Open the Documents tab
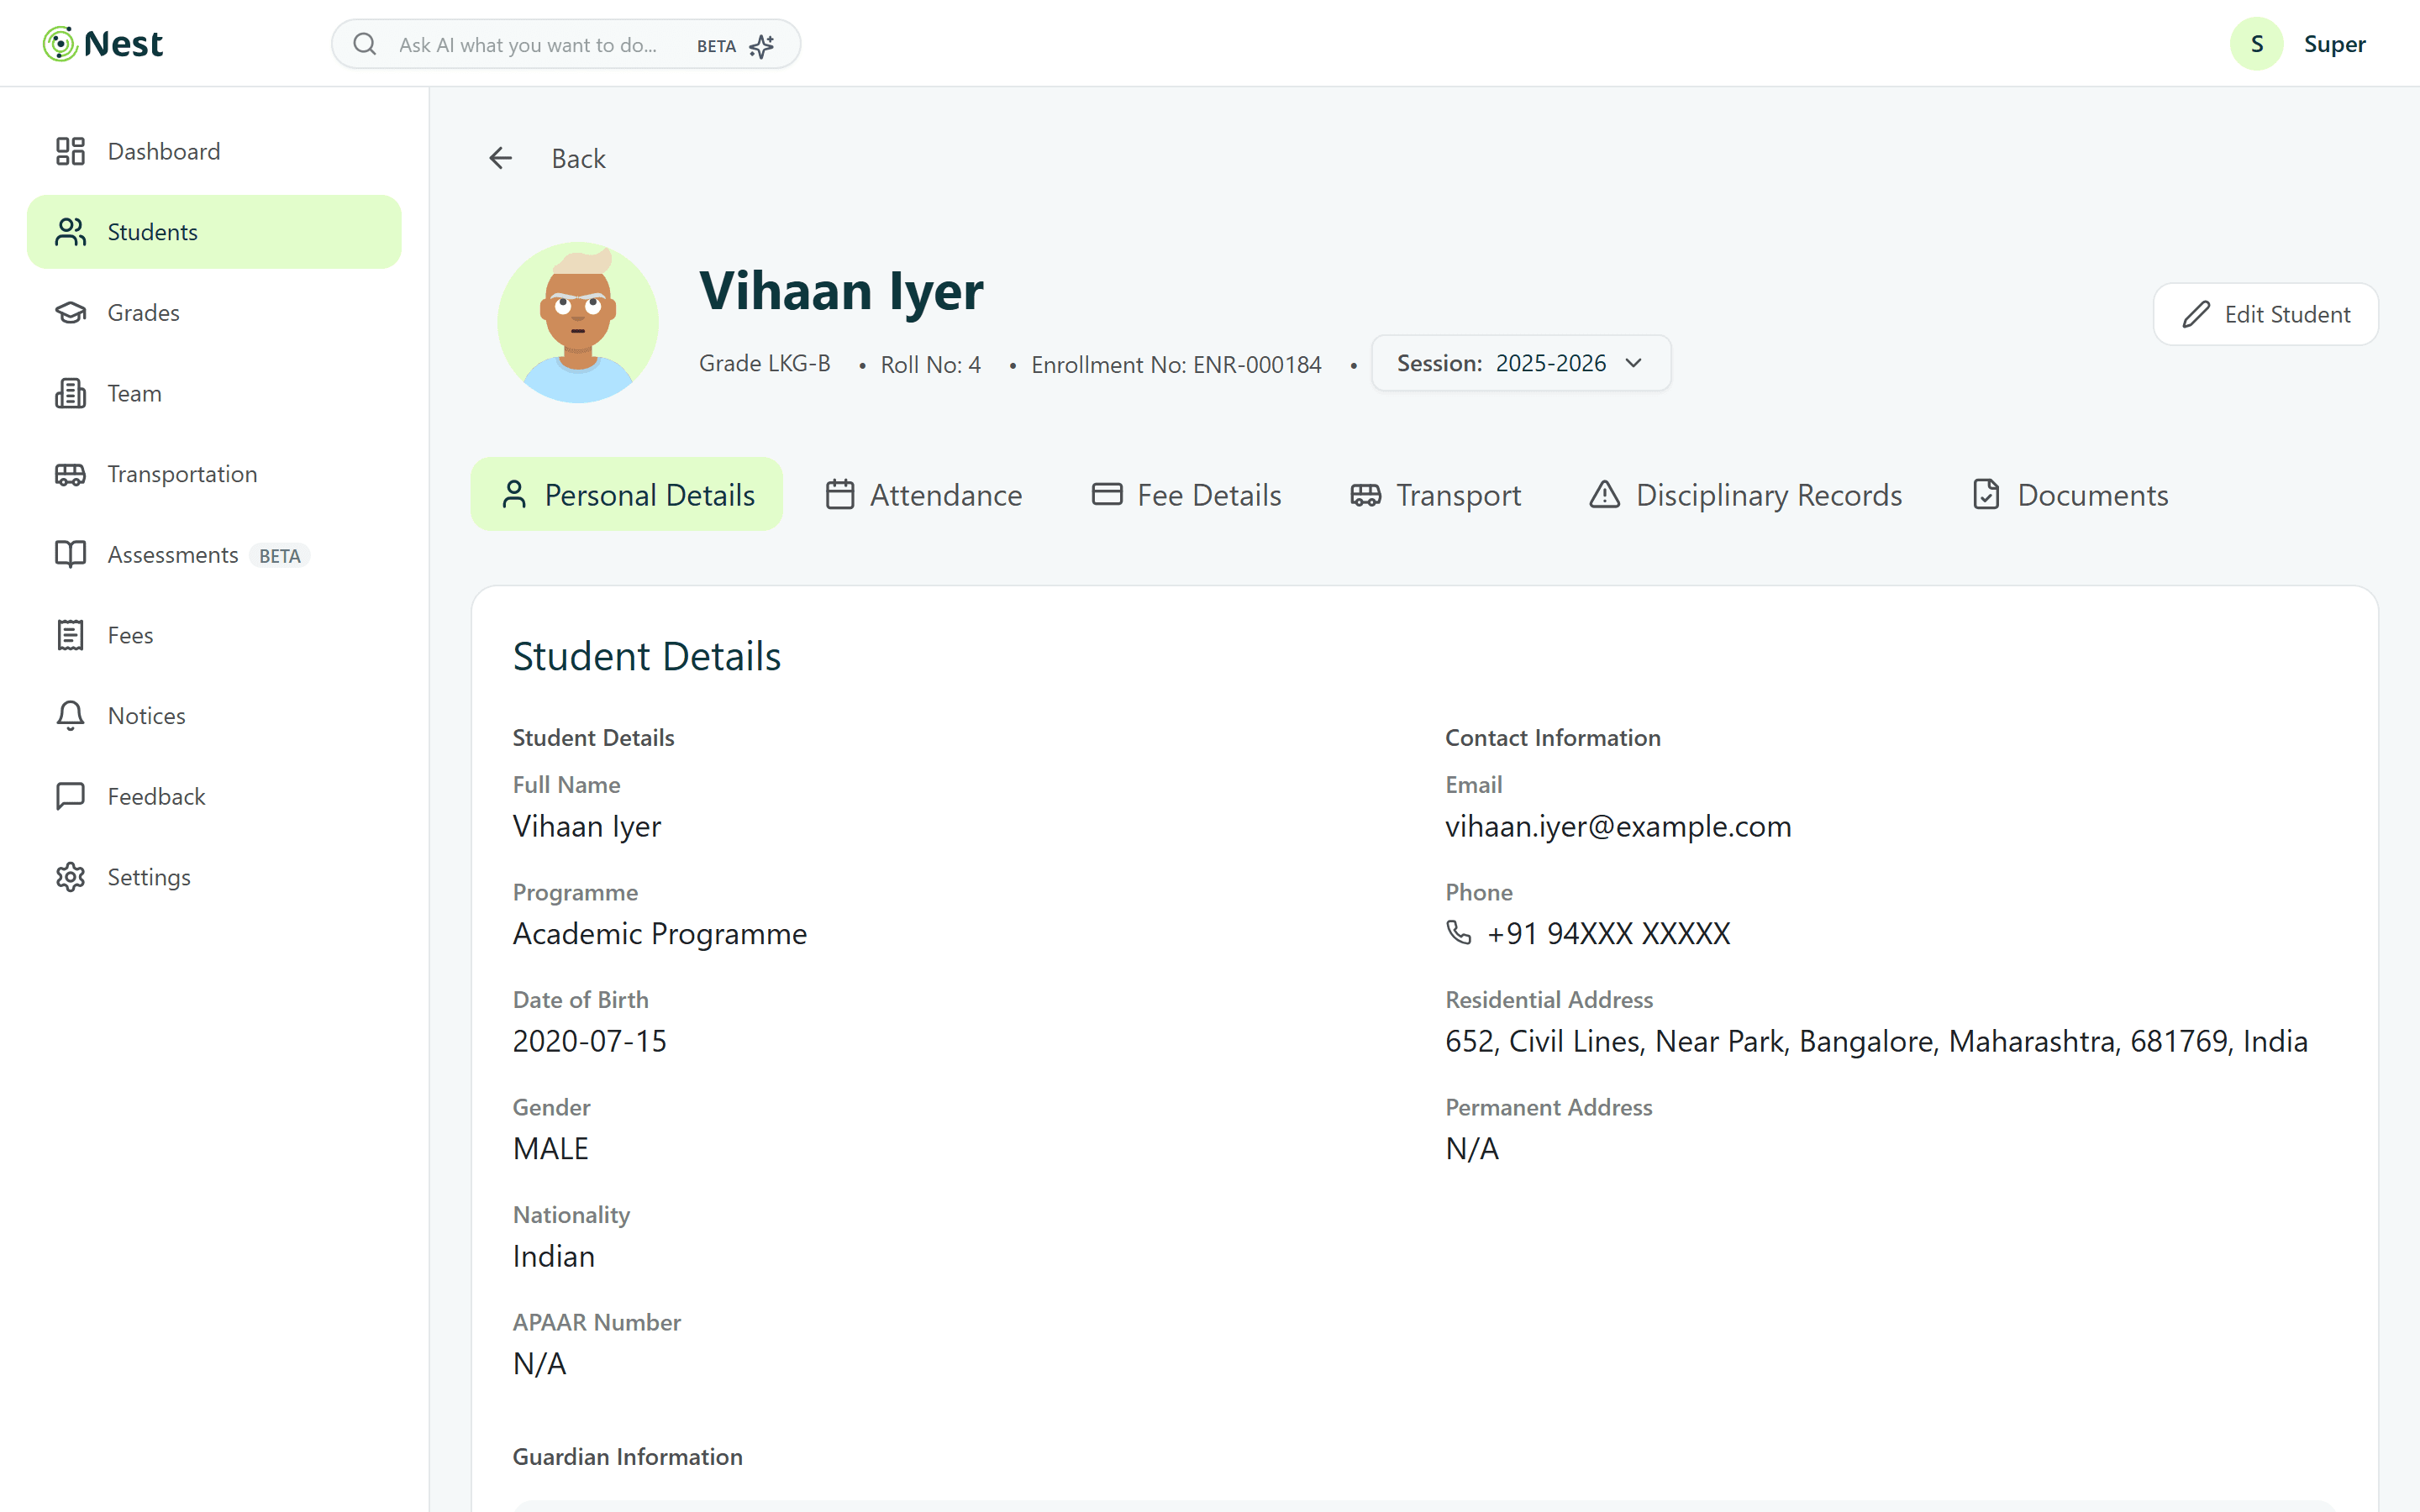This screenshot has height=1512, width=2420. (x=2070, y=495)
